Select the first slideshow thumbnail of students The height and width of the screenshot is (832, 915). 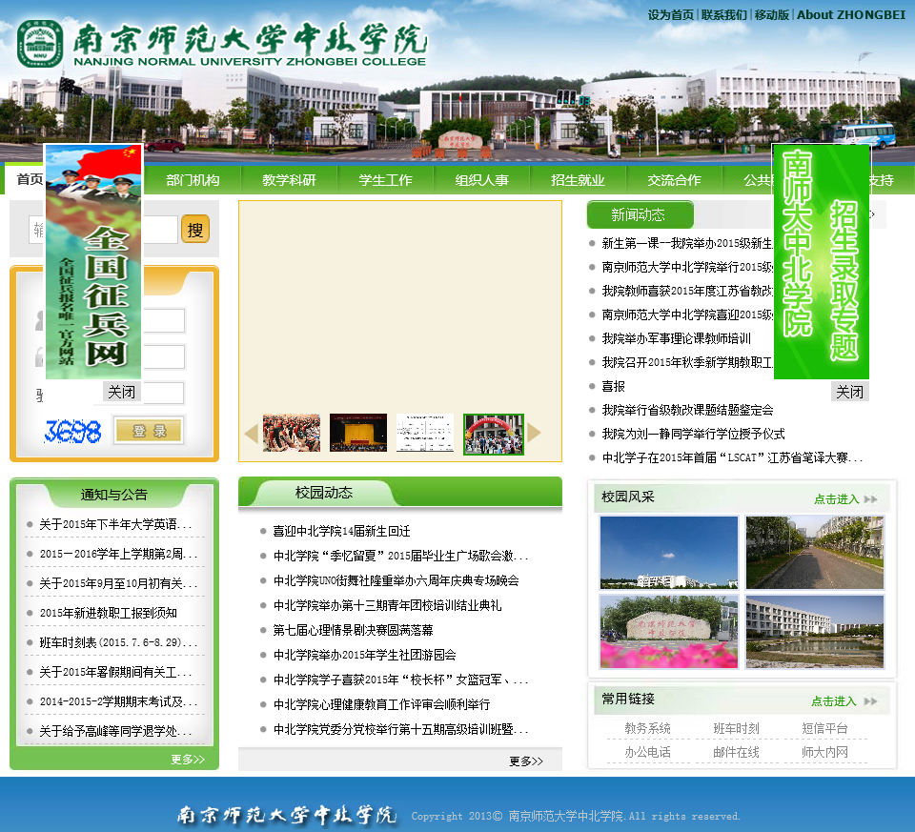292,433
